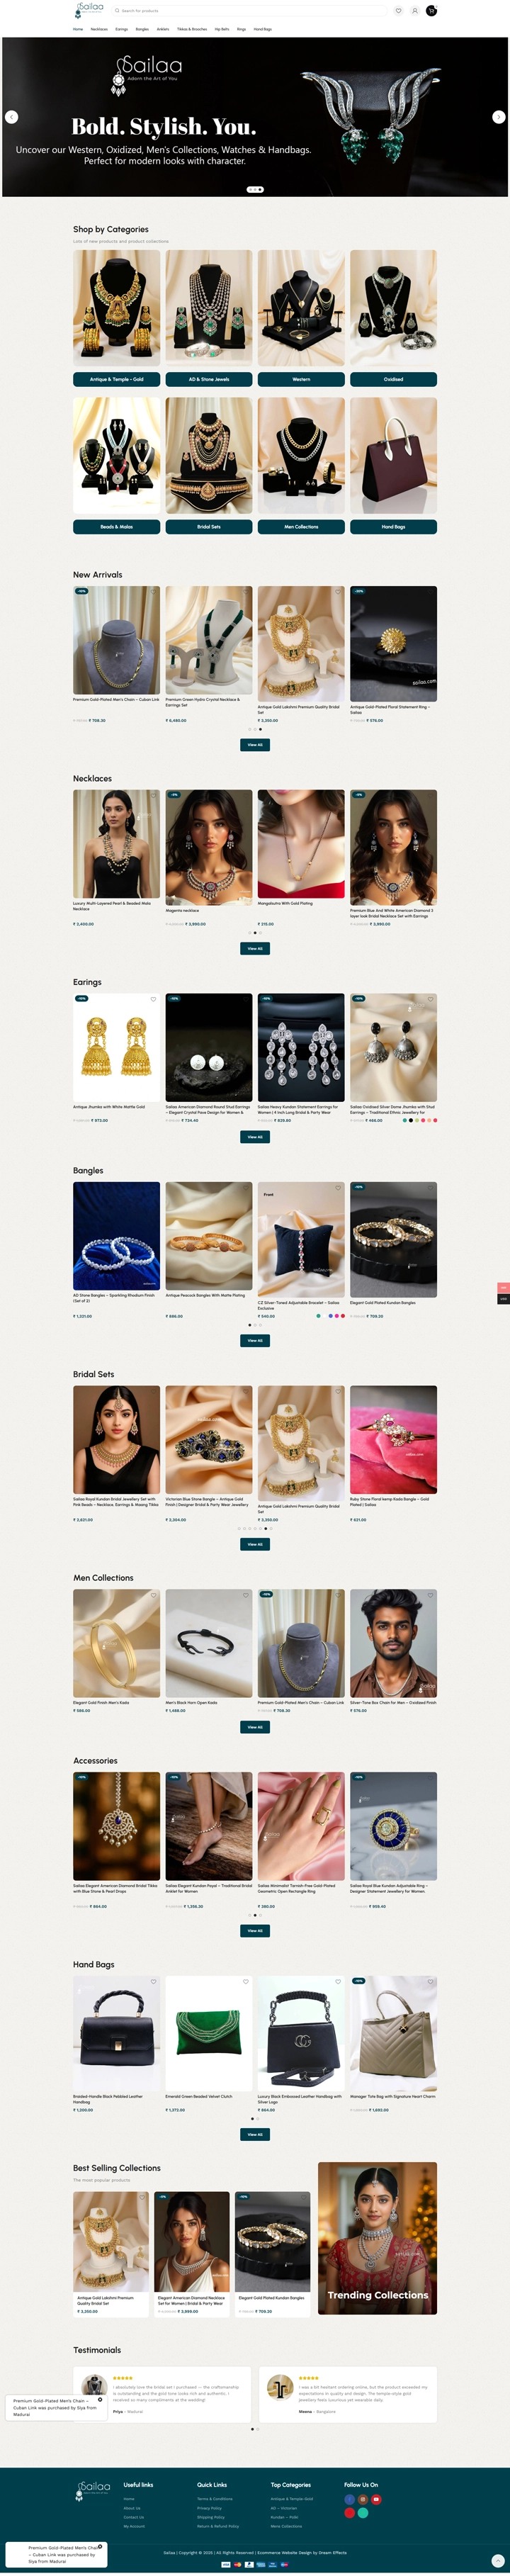The height and width of the screenshot is (2576, 510).
Task: Wishlist the Braided-Handle Black Pebbled Leather Handbag
Action: (153, 1981)
